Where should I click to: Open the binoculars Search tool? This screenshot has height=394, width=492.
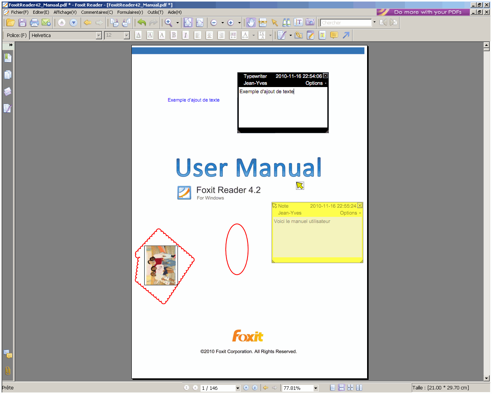click(x=286, y=23)
